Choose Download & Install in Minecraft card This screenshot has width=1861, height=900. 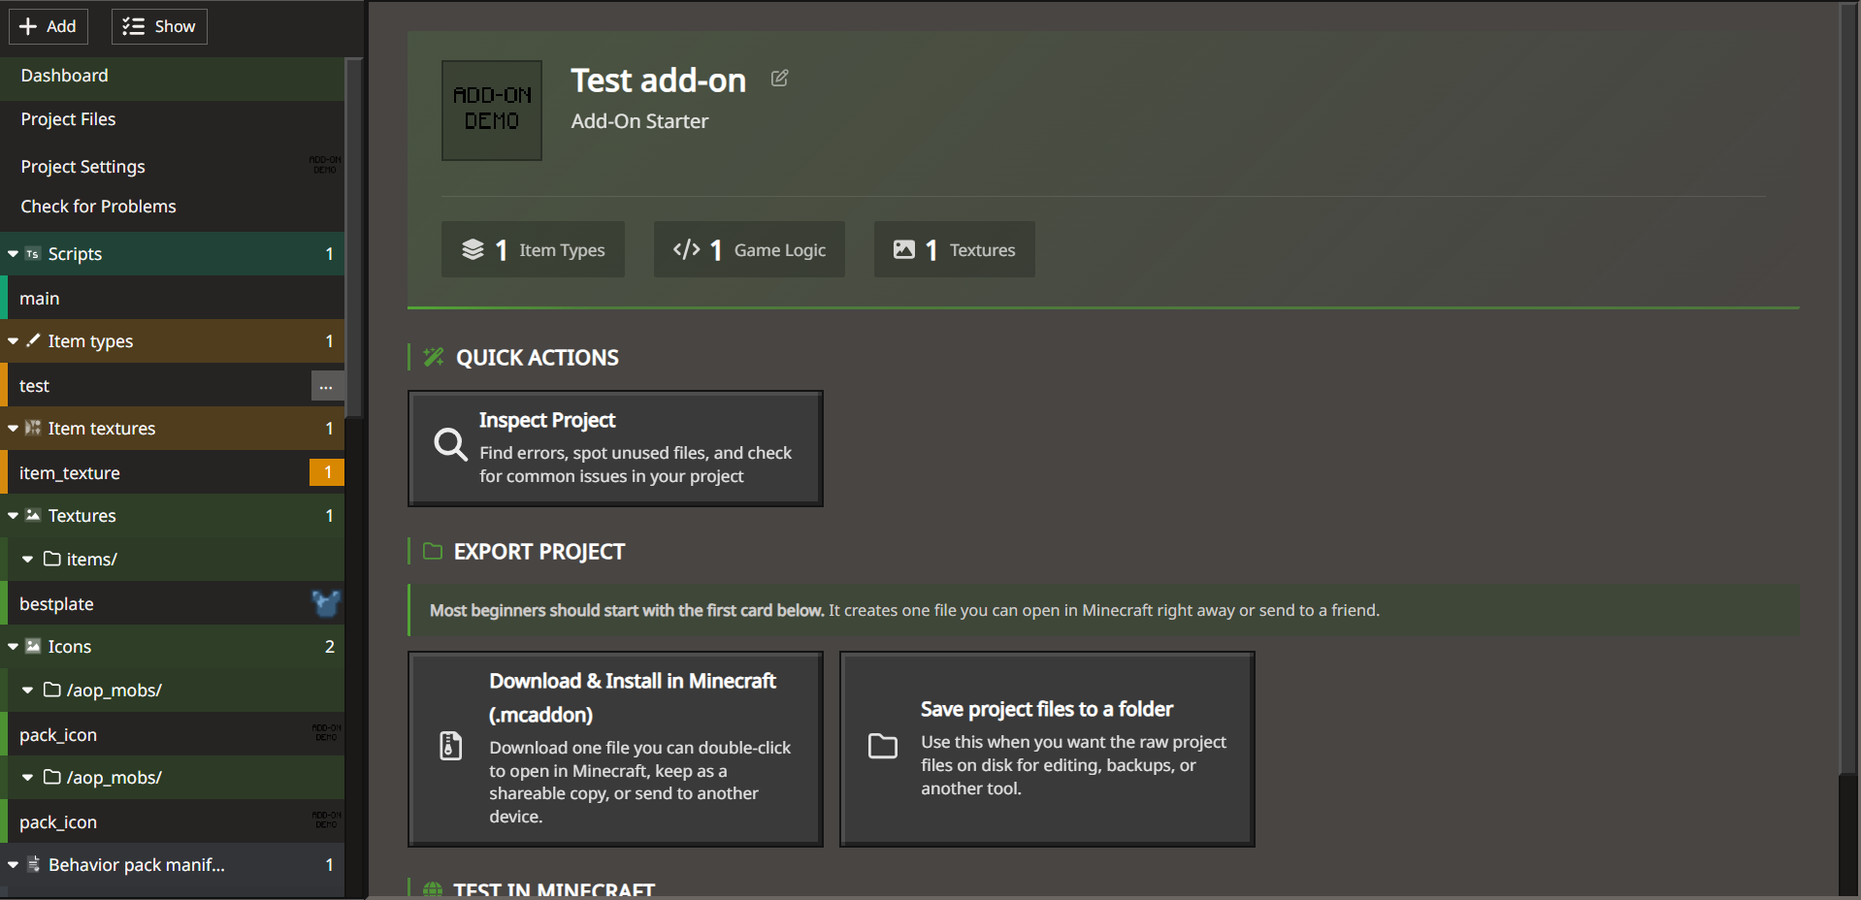click(x=615, y=749)
